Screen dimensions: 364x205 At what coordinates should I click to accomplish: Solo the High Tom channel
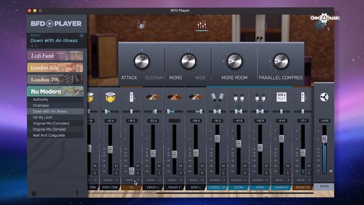tap(116, 173)
